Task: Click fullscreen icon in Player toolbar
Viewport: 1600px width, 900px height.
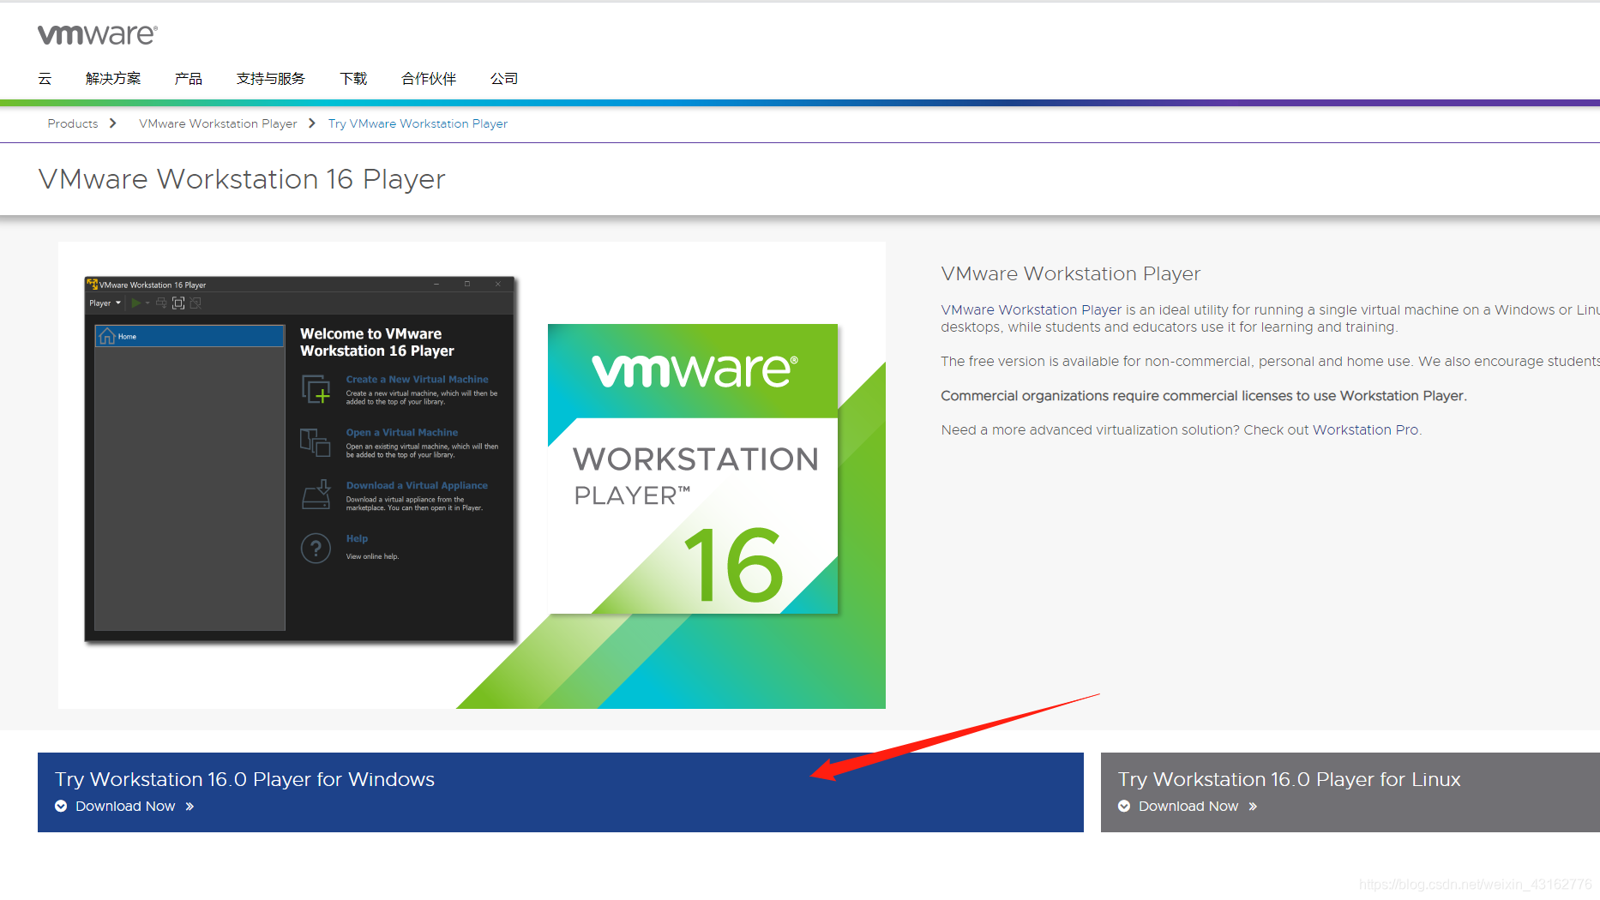Action: point(178,303)
